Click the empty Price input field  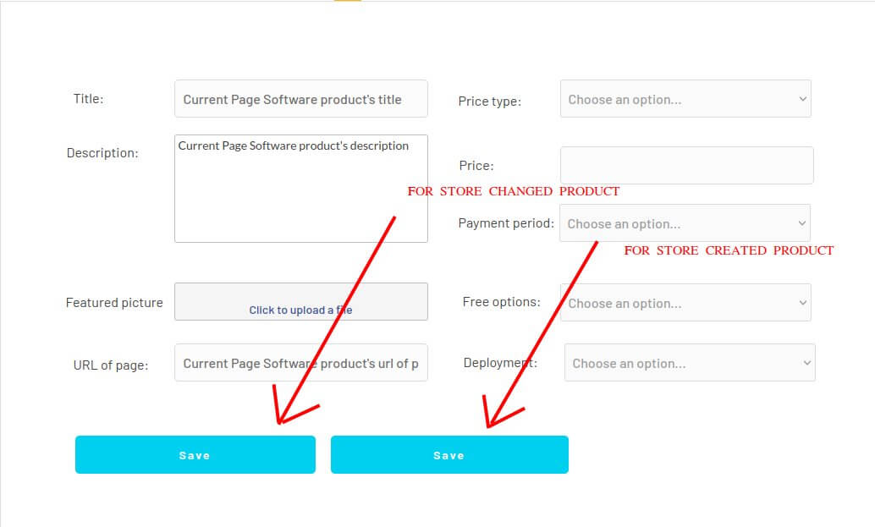[x=686, y=166]
